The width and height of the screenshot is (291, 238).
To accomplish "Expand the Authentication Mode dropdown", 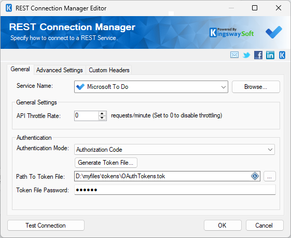I will 270,150.
